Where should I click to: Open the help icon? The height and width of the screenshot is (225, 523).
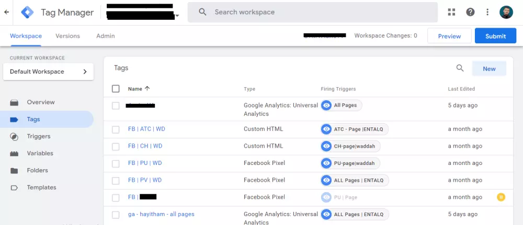(x=470, y=12)
